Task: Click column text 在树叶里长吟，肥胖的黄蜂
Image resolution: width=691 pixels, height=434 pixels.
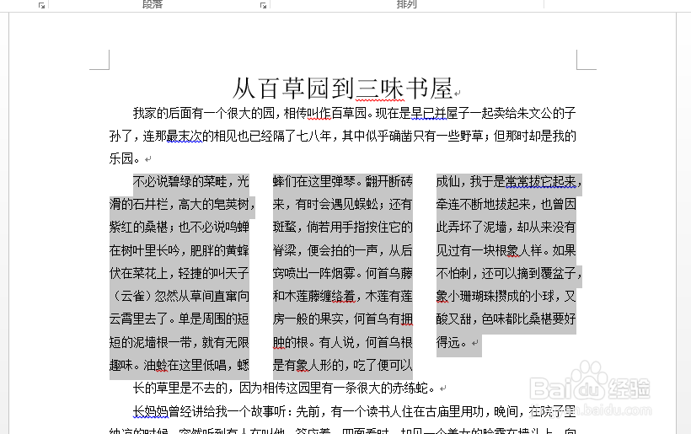Action: coord(179,250)
